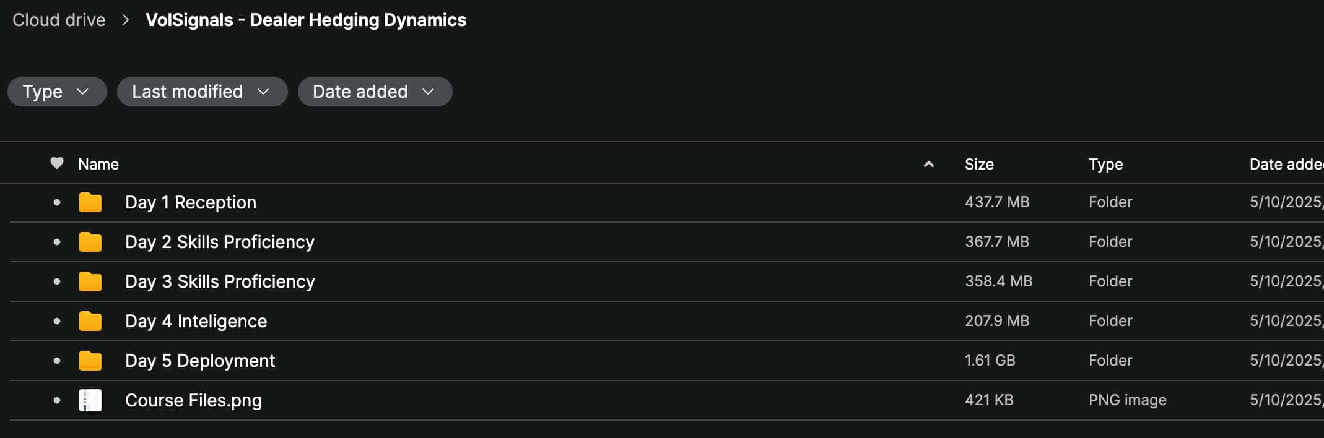
Task: Toggle favorite dot for Day 5 Deployment
Action: pyautogui.click(x=57, y=361)
